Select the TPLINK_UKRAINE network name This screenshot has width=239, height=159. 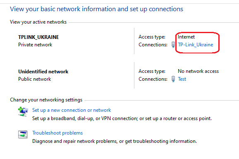38,37
